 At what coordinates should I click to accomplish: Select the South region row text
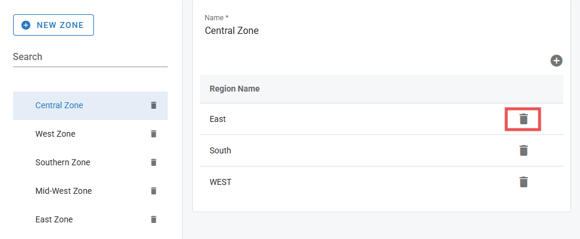click(220, 150)
